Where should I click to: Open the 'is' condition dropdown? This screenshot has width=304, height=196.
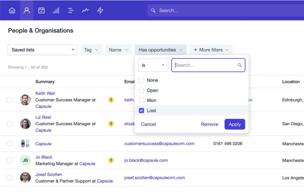click(153, 65)
